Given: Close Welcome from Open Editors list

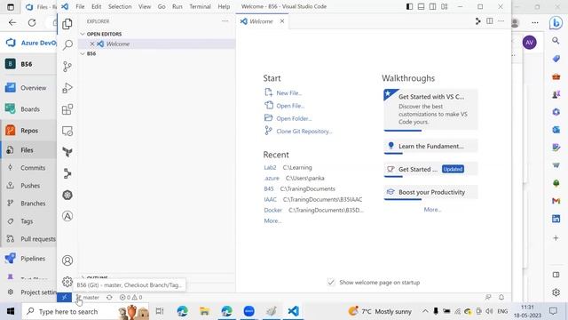Looking at the screenshot, I should 92,44.
